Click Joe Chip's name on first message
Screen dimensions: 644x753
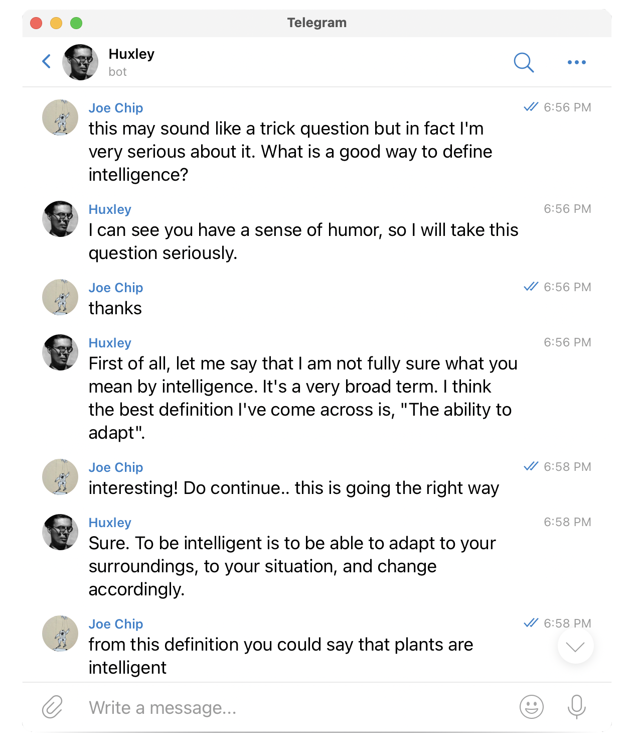[x=116, y=108]
